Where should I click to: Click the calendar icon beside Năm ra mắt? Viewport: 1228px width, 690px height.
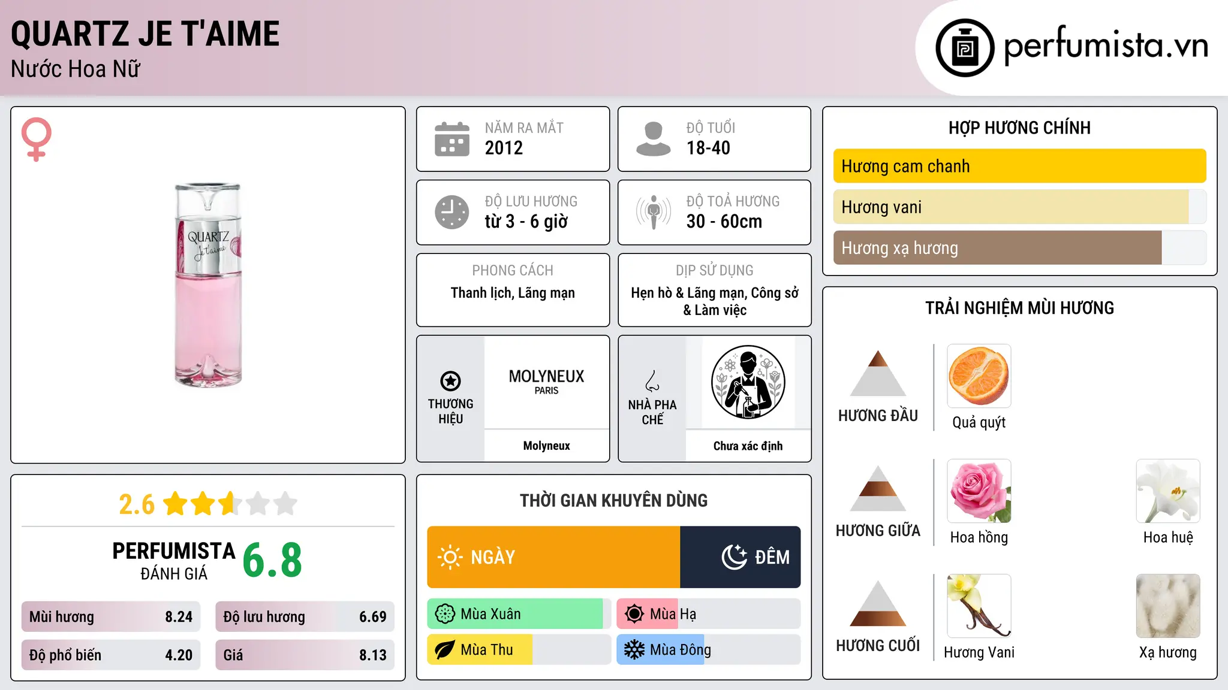(x=452, y=139)
